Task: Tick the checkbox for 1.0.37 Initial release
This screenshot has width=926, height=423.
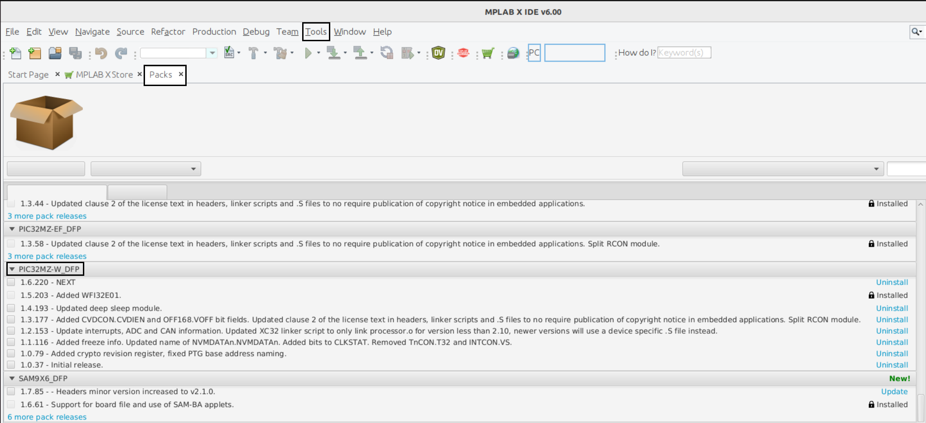Action: (x=11, y=365)
